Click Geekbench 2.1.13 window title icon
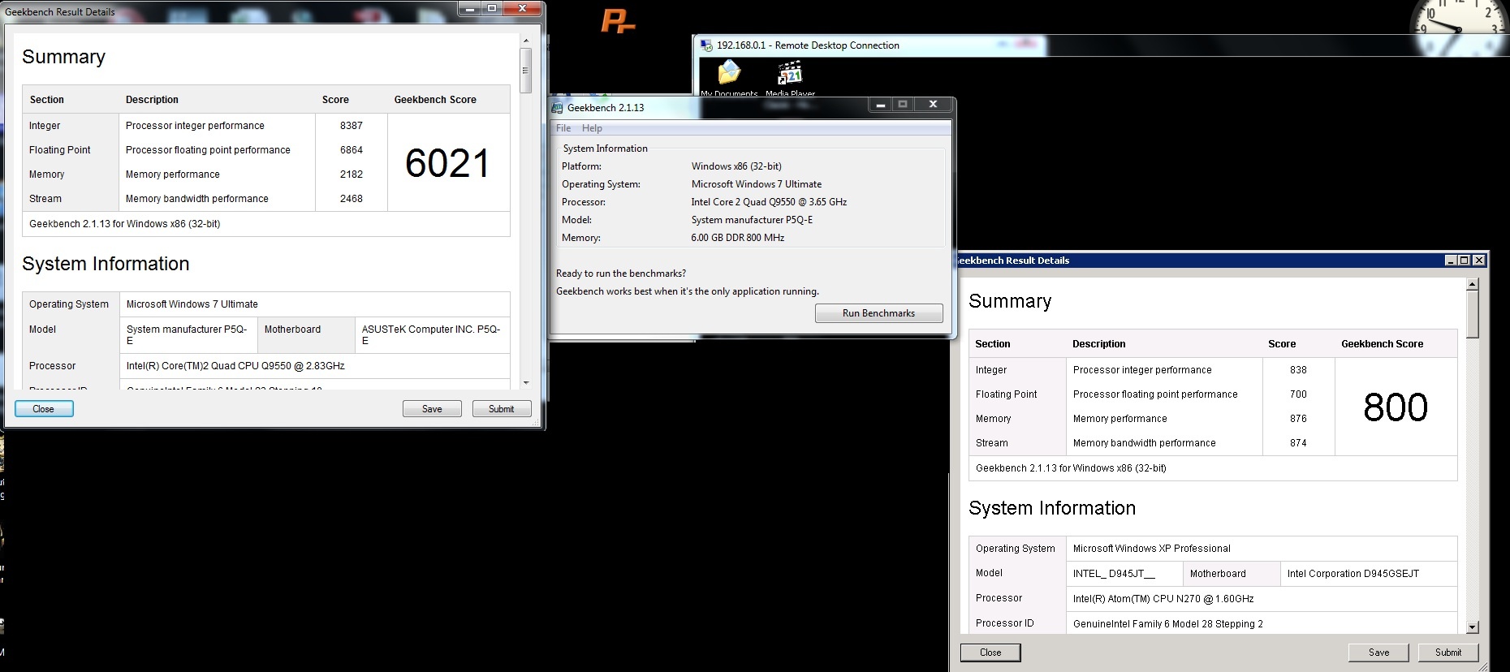The height and width of the screenshot is (672, 1510). [x=558, y=107]
